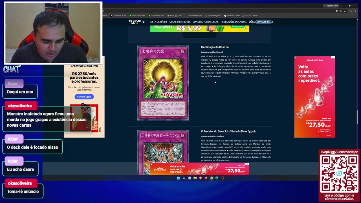The width and height of the screenshot is (361, 203).
Task: Open the taskbar search magnifier
Action: 184,178
